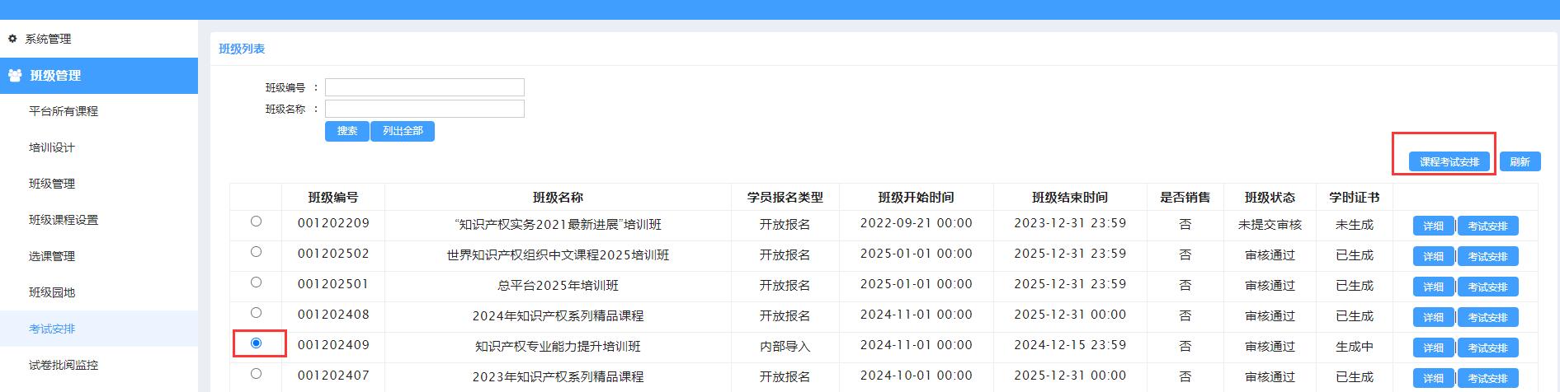Navigate to 选课管理 page
This screenshot has height=392, width=1560.
pos(52,256)
